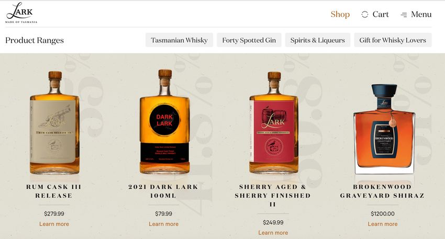Image resolution: width=445 pixels, height=239 pixels.
Task: Click the Rum Cask III bottle image
Action: pyautogui.click(x=54, y=122)
